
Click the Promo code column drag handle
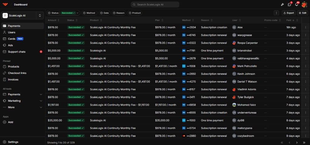[280, 20]
